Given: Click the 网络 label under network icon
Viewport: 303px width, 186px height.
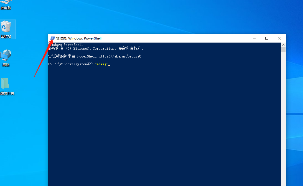Looking at the screenshot, I should (6, 65).
